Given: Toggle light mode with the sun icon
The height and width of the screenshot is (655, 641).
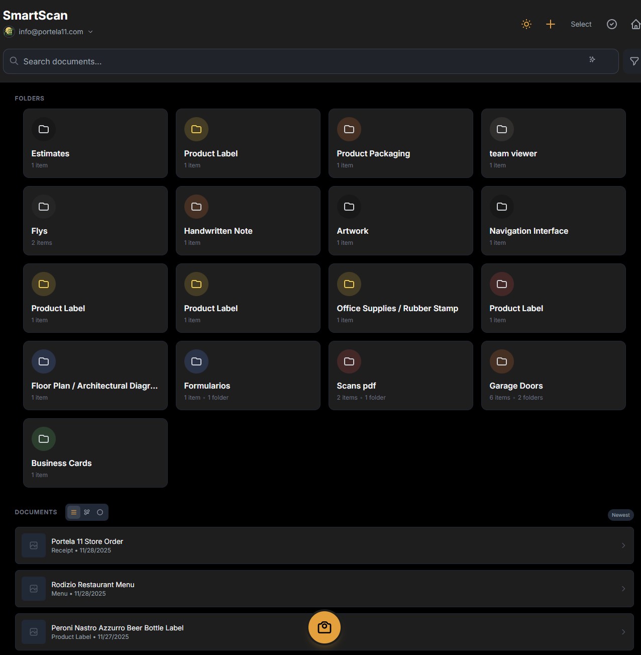Looking at the screenshot, I should coord(526,24).
